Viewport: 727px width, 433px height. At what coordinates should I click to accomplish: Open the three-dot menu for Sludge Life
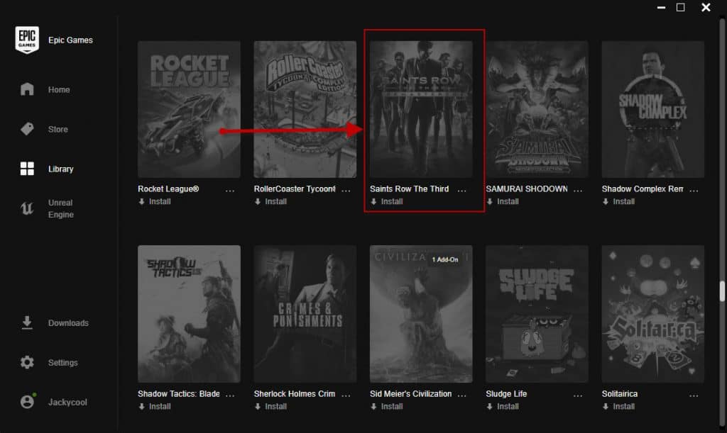pos(578,395)
